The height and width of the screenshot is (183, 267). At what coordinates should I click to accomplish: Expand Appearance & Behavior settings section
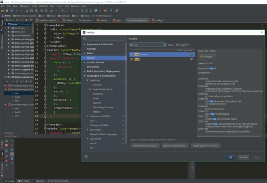(x=85, y=44)
